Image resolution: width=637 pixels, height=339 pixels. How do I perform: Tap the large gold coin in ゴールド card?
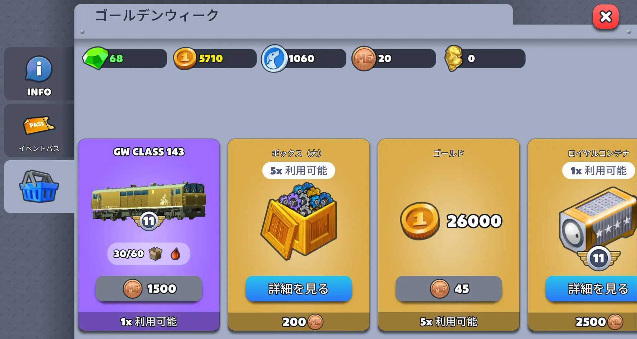[420, 221]
